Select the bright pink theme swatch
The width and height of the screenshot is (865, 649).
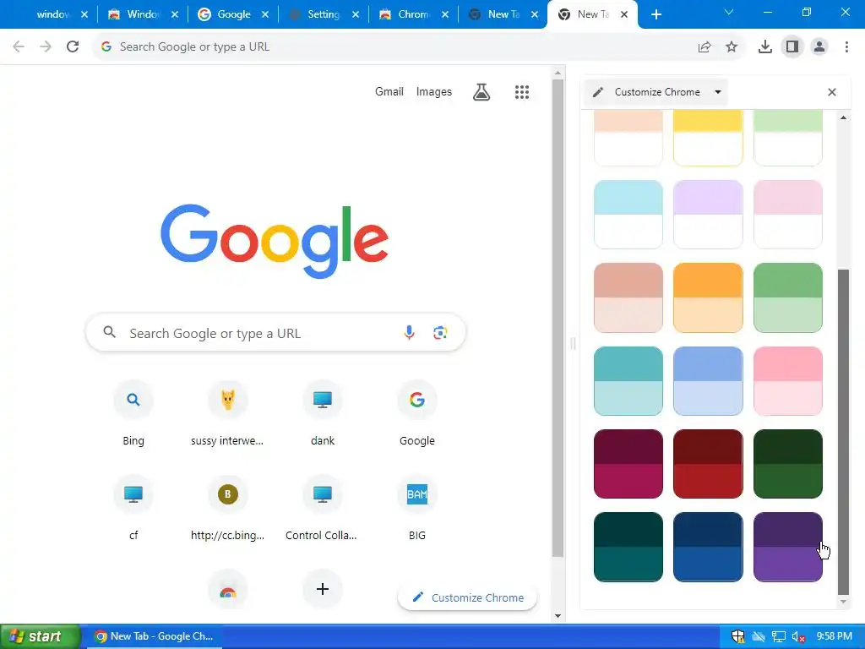(x=788, y=381)
